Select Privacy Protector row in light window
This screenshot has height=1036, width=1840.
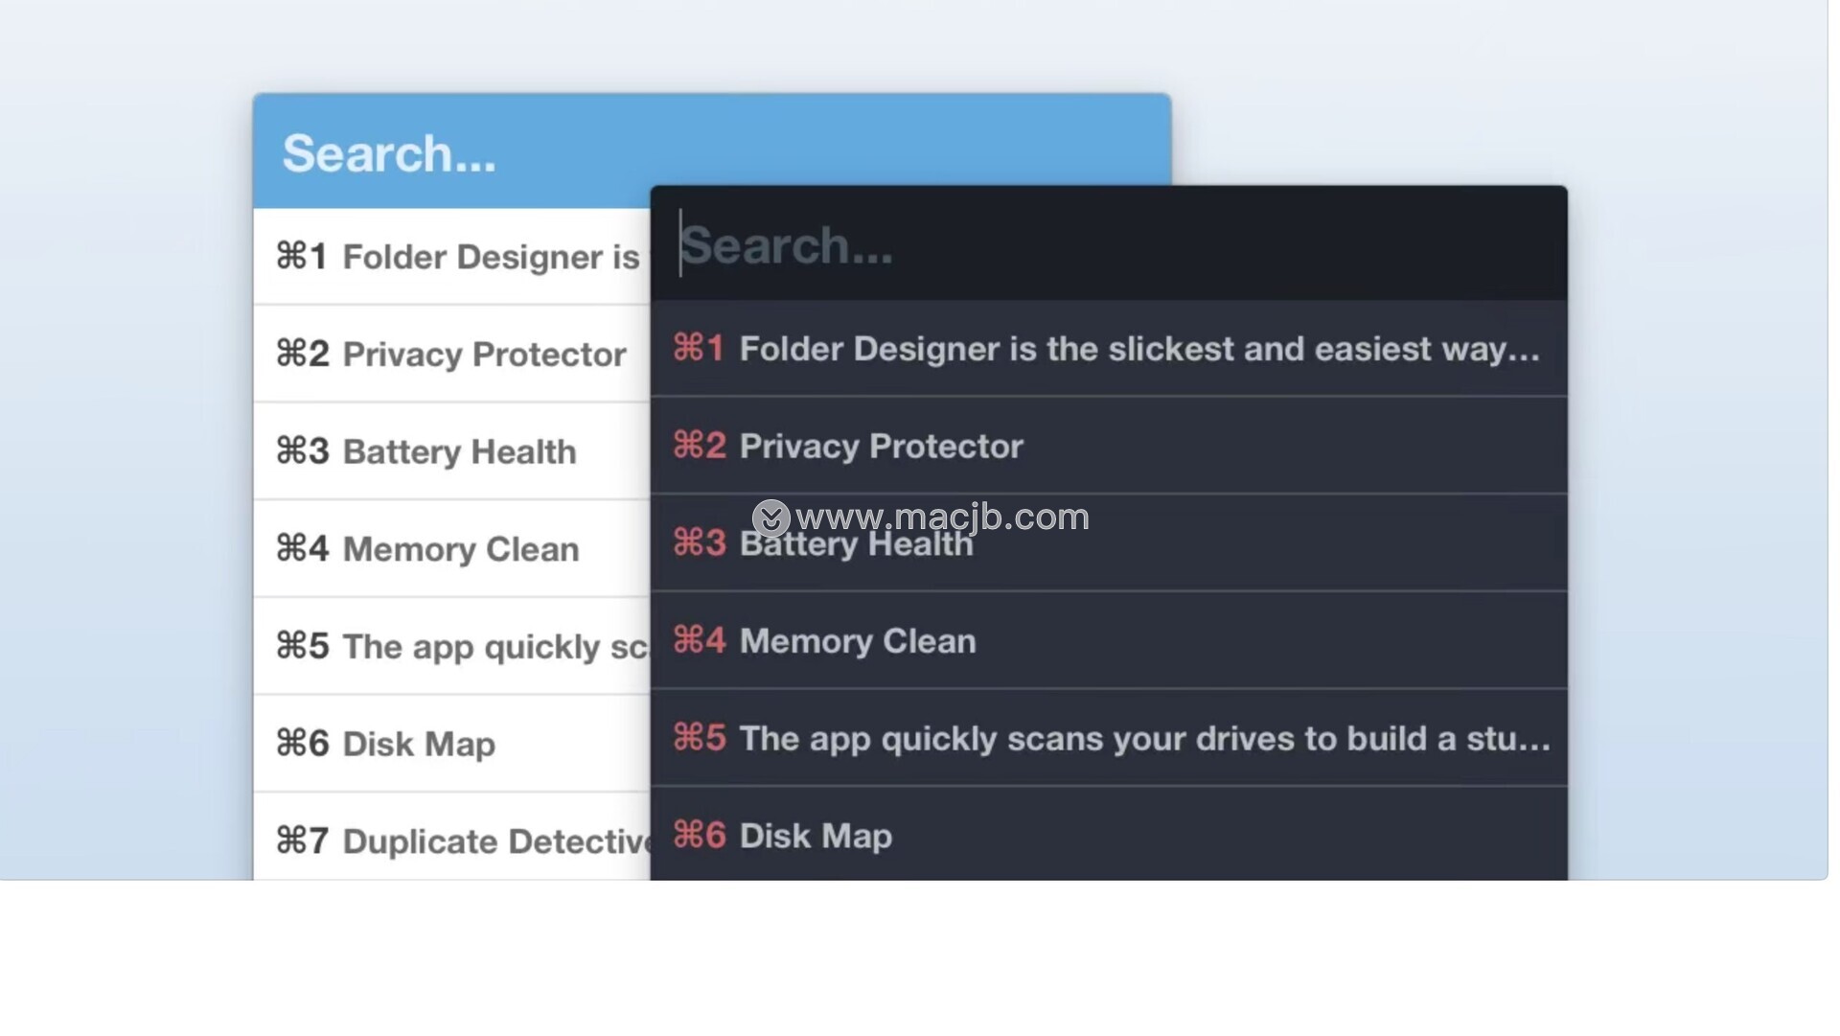click(x=451, y=354)
